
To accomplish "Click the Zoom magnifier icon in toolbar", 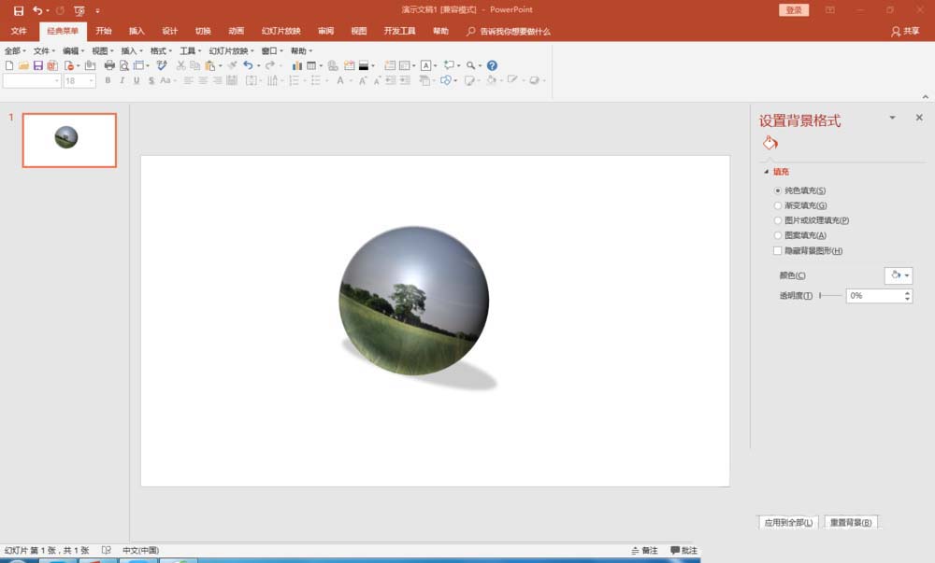I will click(x=470, y=65).
